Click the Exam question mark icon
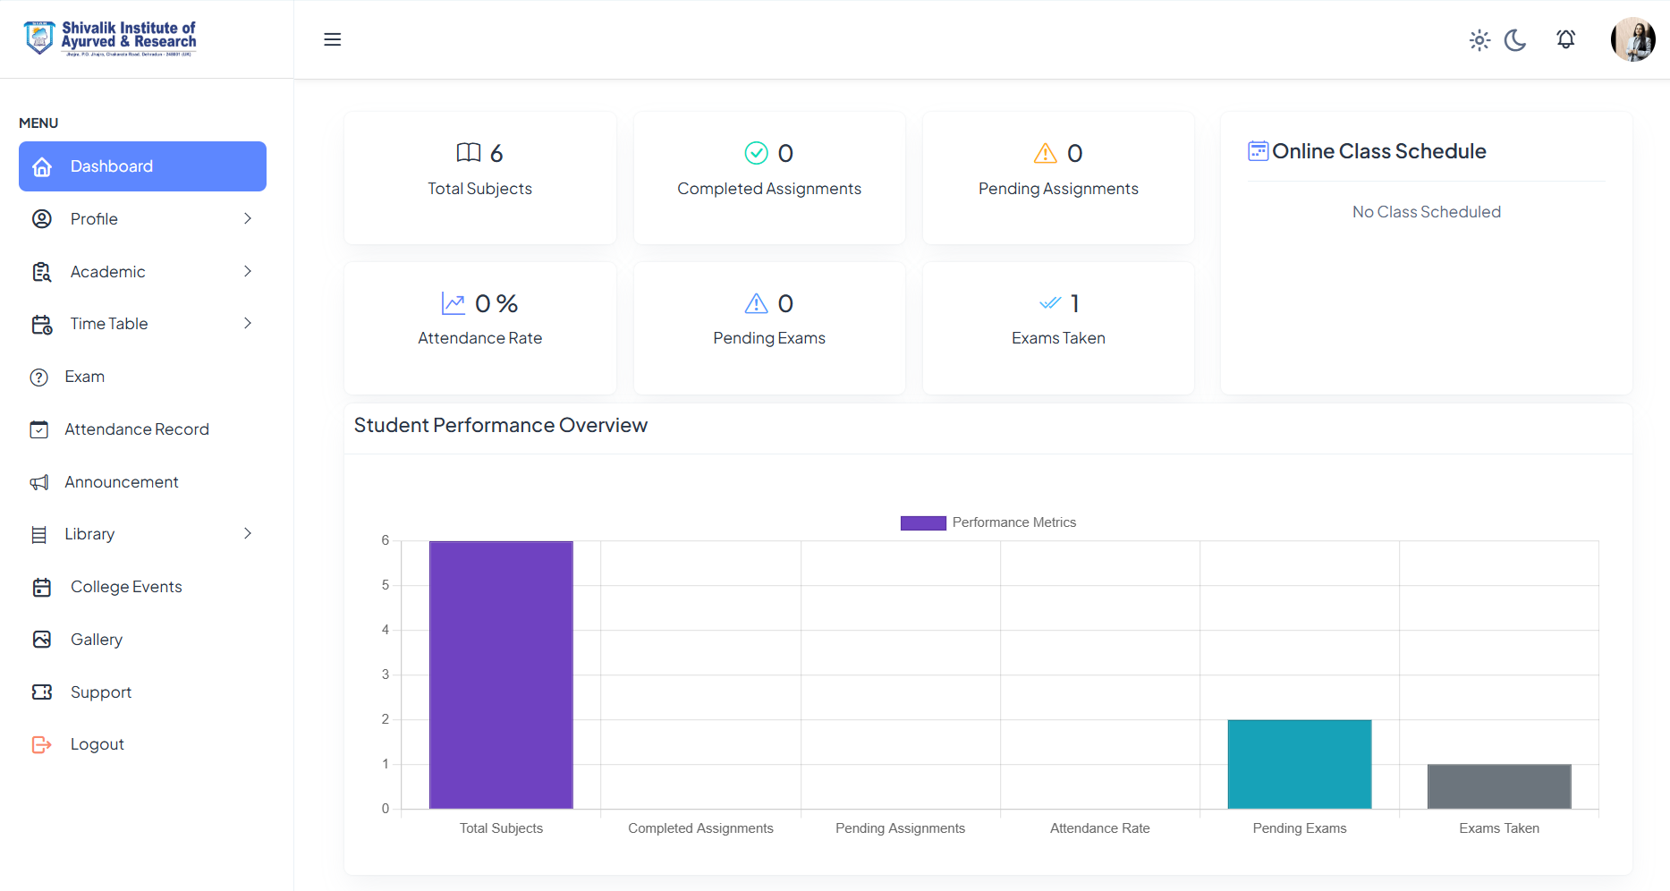This screenshot has width=1670, height=891. point(38,377)
